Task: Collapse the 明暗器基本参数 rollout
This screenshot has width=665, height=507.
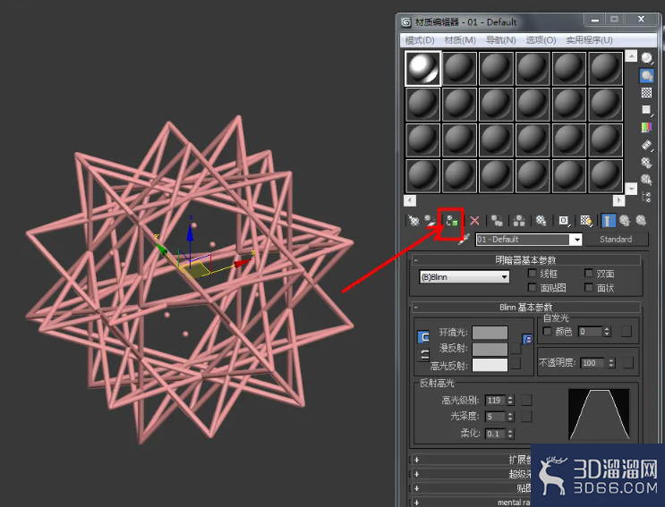Action: pyautogui.click(x=525, y=259)
